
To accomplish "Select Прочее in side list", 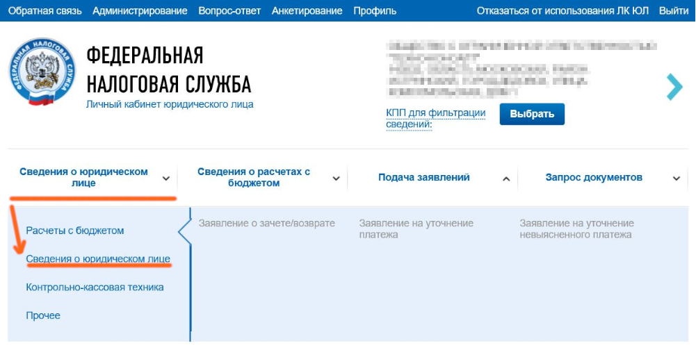I will pyautogui.click(x=43, y=315).
